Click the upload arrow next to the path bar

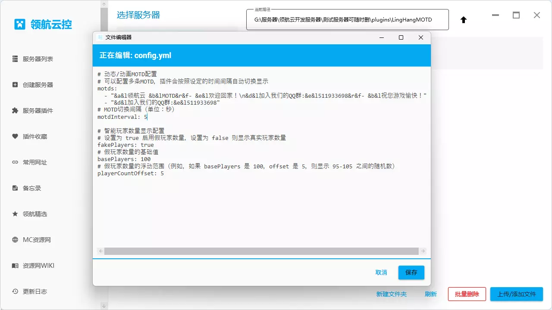[463, 19]
